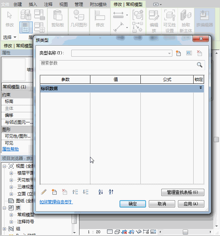Click the New Parameter icon below table

[54, 192]
